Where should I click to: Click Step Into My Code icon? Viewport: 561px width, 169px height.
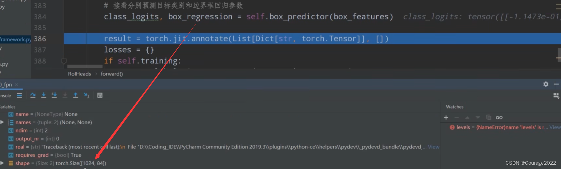[54, 95]
